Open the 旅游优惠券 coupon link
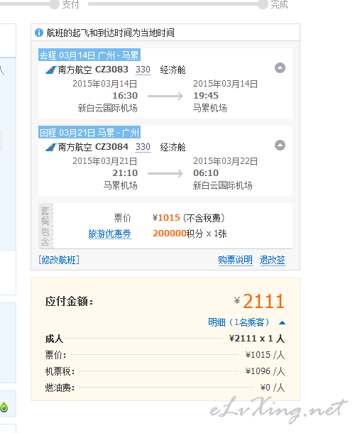This screenshot has width=355, height=433. coord(109,234)
